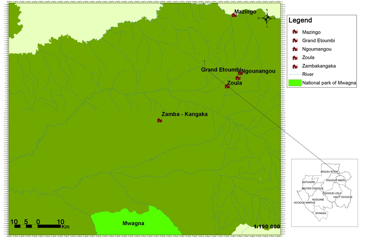The width and height of the screenshot is (365, 238).
Task: Click the Grand Etoumbi legend house icon
Action: [295, 40]
